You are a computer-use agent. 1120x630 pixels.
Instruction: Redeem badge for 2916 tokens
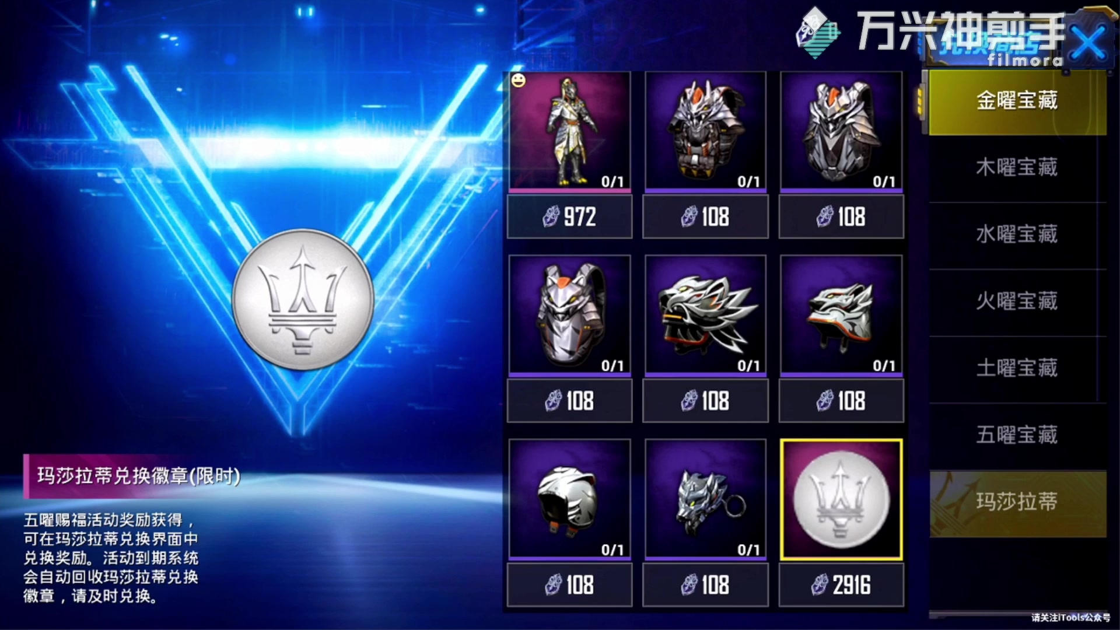coord(841,585)
